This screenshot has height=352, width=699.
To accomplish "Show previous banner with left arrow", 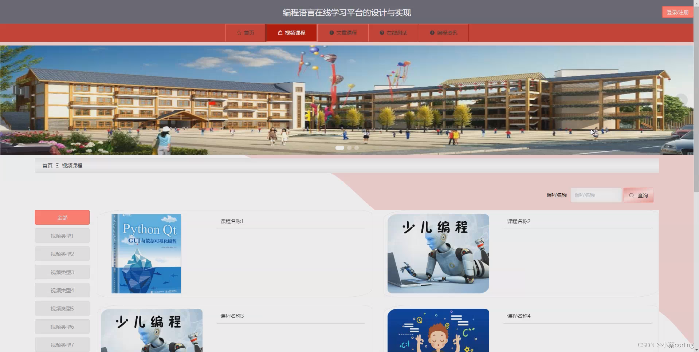I will [12, 100].
